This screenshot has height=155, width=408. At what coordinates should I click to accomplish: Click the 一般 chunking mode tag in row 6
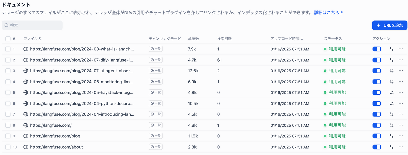[x=156, y=104]
